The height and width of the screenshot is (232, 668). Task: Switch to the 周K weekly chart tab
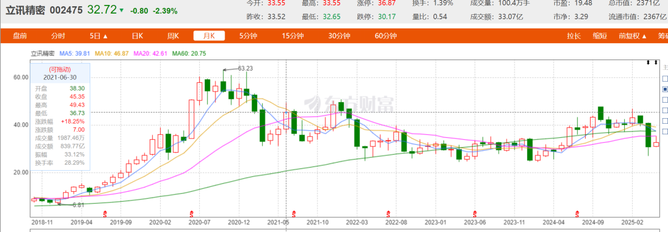point(173,37)
